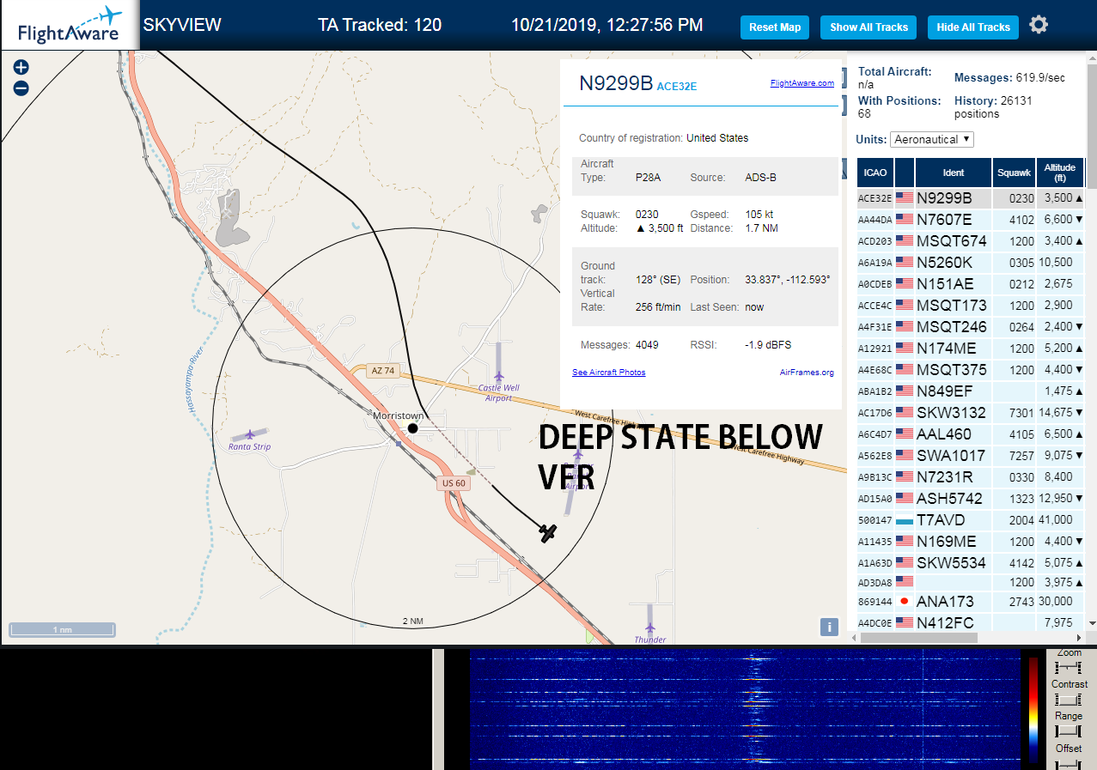1097x770 pixels.
Task: Select the SKW5534 aircraft row
Action: 971,563
